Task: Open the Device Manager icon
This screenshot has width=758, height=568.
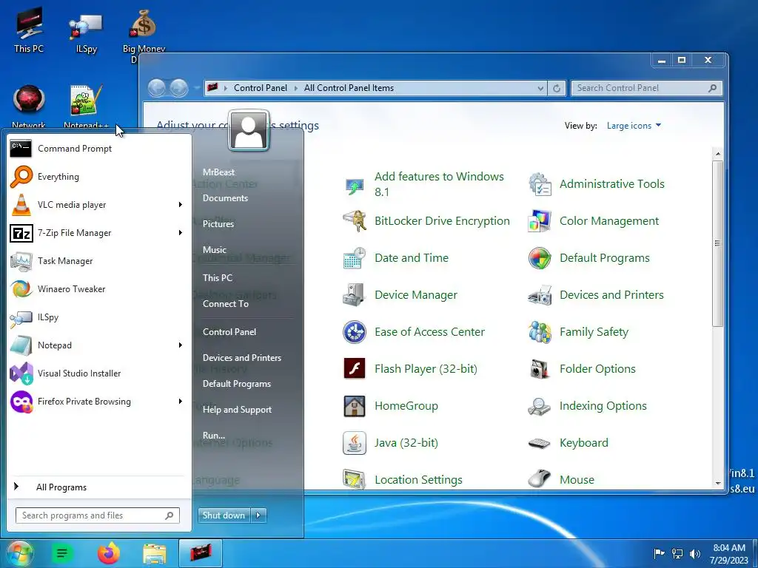Action: click(x=354, y=295)
